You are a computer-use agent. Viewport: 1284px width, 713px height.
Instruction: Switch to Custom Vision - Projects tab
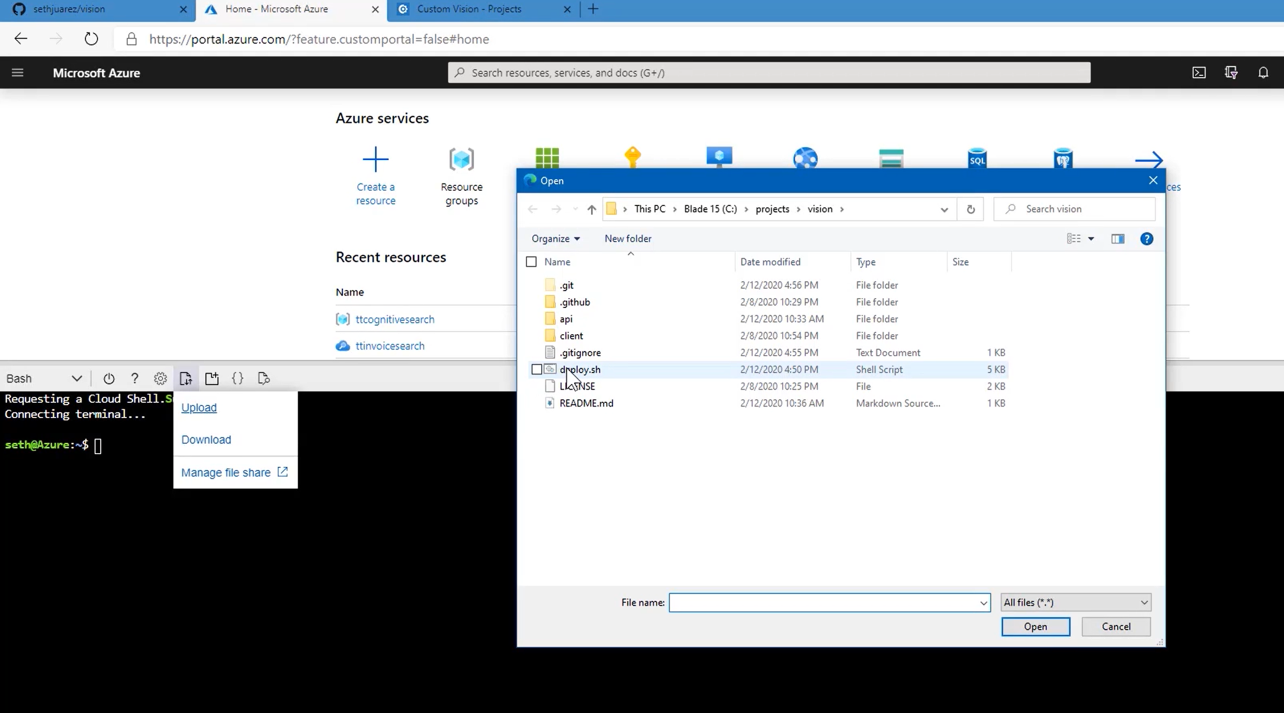pos(484,9)
